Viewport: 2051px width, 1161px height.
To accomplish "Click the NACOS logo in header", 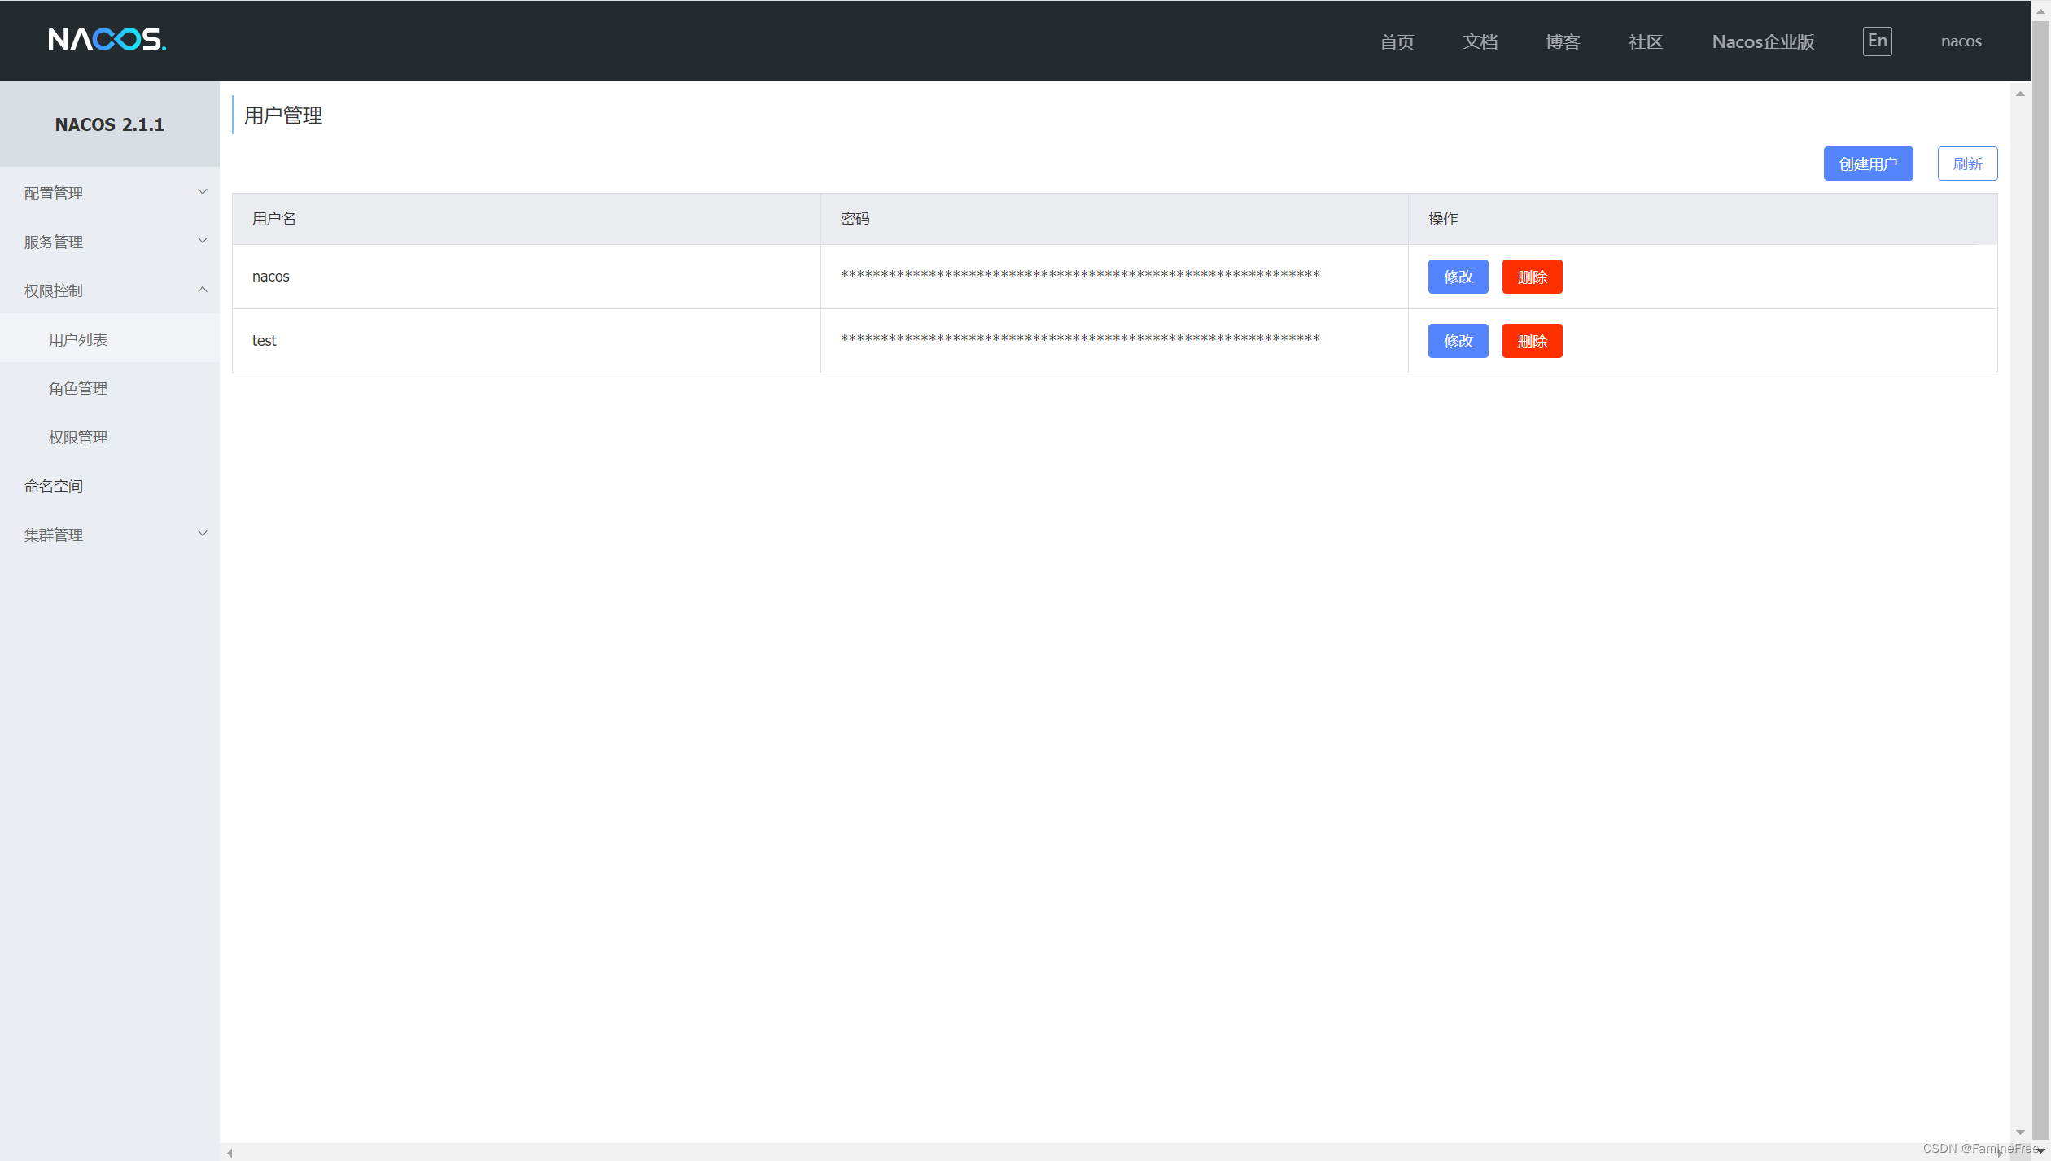I will pyautogui.click(x=107, y=40).
